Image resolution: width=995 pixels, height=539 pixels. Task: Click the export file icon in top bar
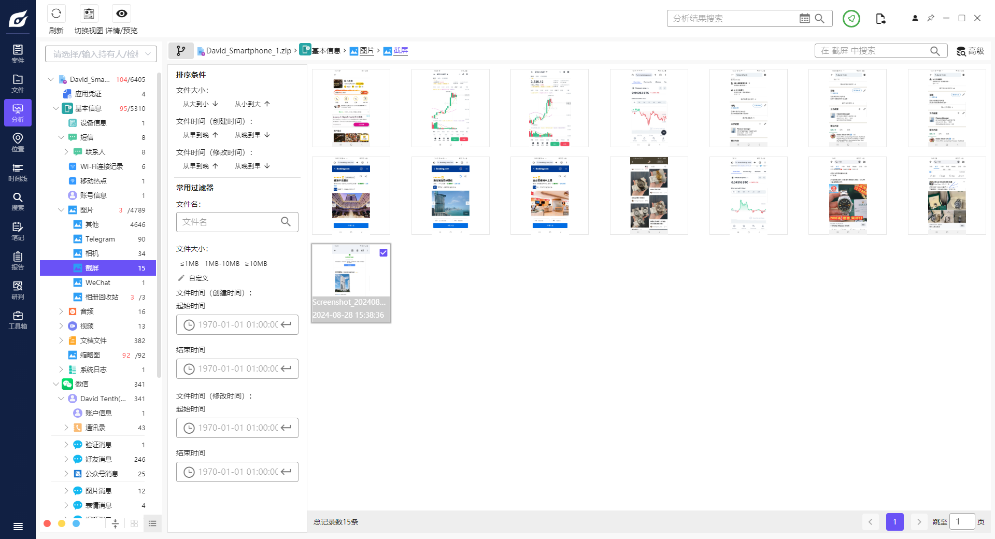(x=880, y=19)
